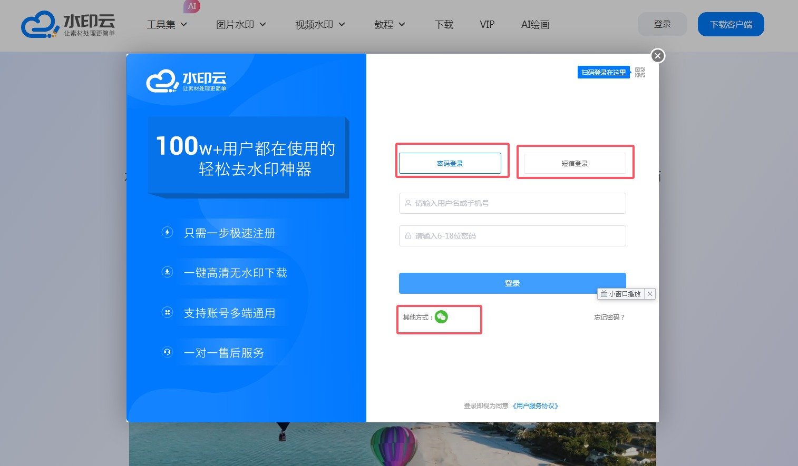Click the blue 登录 submit button
Image resolution: width=798 pixels, height=466 pixels.
(x=512, y=283)
